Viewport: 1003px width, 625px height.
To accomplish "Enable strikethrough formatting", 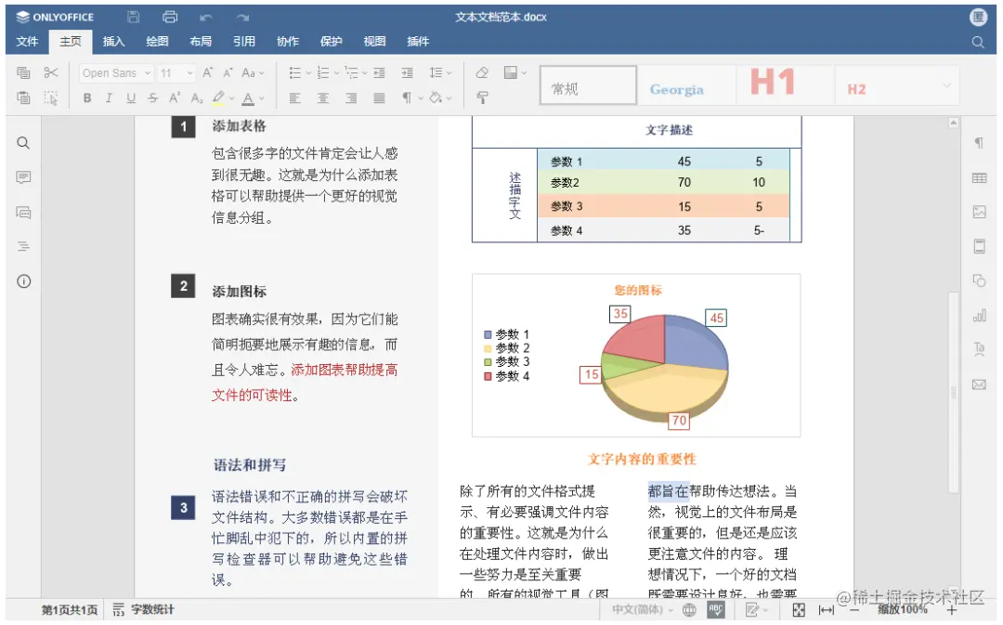I will click(x=151, y=97).
